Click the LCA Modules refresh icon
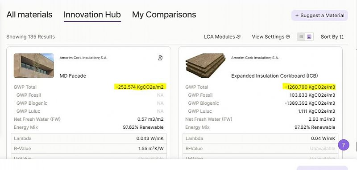Viewport: 357px width, 170px height. pos(238,37)
